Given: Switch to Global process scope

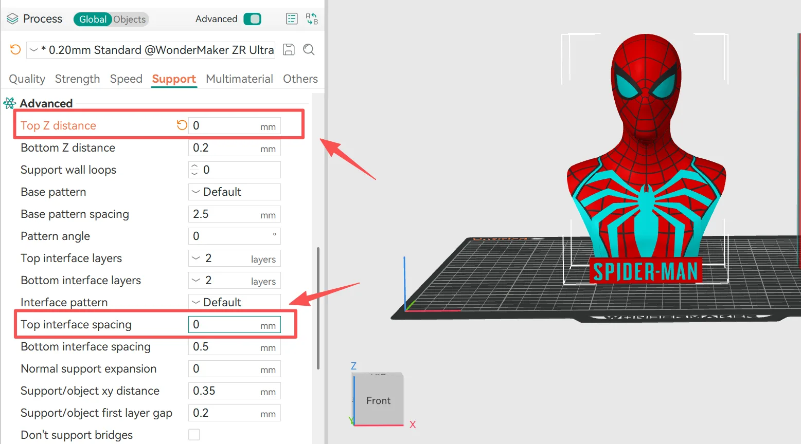Looking at the screenshot, I should (93, 19).
